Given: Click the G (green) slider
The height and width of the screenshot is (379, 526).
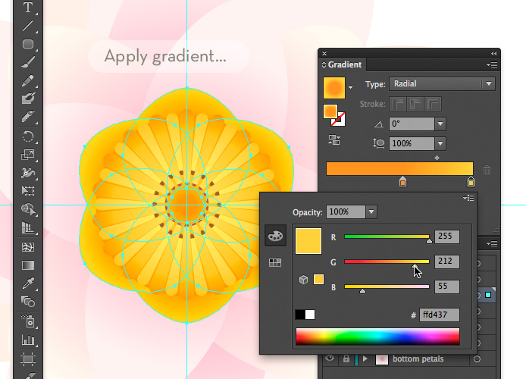Looking at the screenshot, I should tap(387, 262).
